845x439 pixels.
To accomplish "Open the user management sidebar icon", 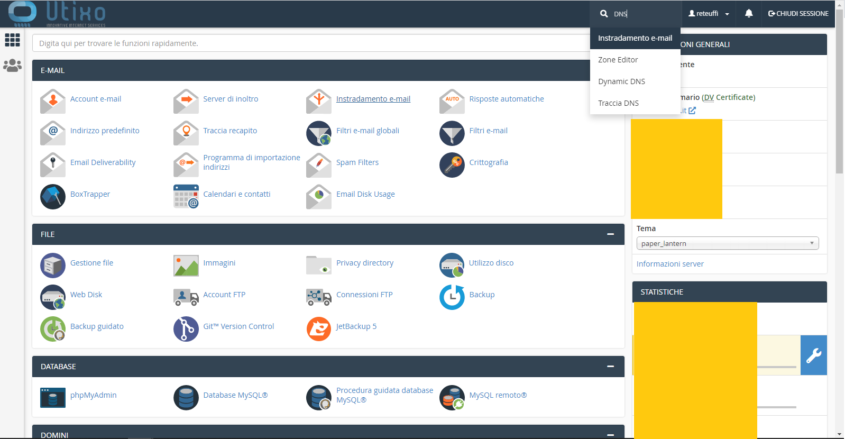I will click(x=12, y=66).
